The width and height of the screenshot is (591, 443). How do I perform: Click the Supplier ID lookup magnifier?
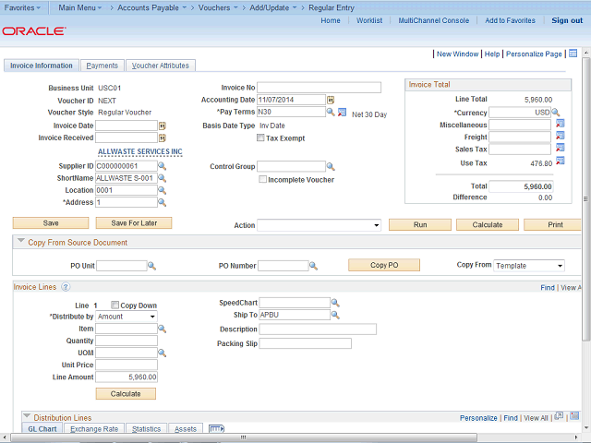click(162, 166)
